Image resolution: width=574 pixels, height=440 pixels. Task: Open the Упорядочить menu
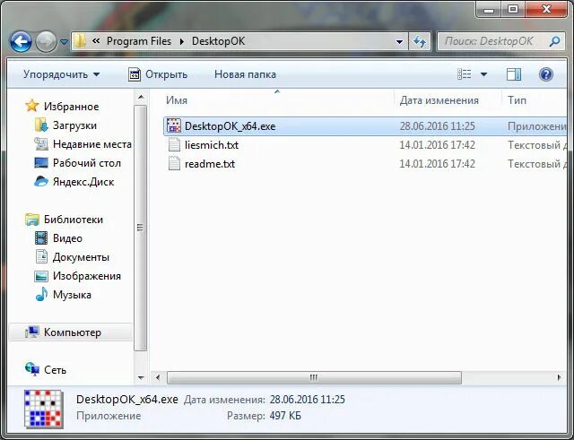click(61, 74)
